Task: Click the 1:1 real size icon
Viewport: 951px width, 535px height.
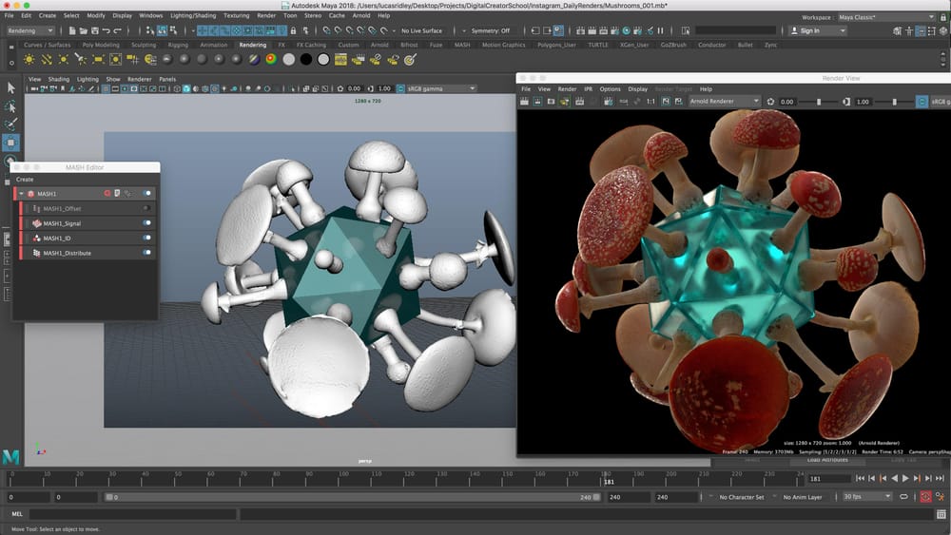Action: point(650,101)
